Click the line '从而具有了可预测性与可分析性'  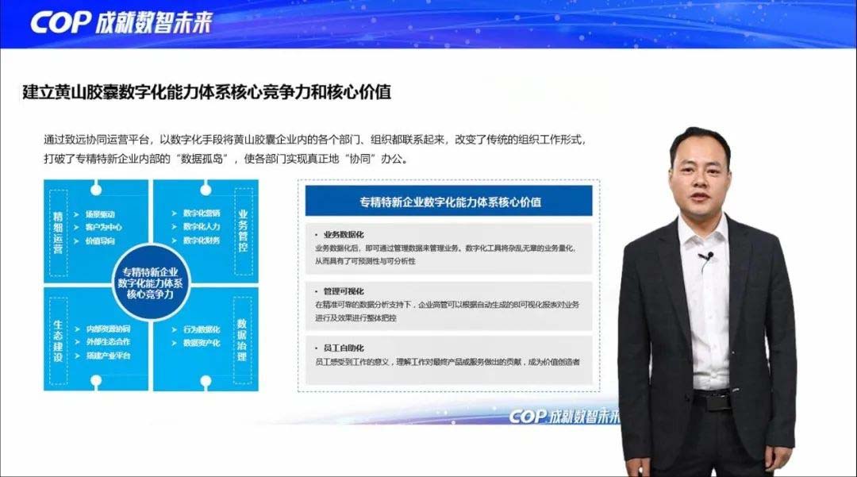click(365, 261)
